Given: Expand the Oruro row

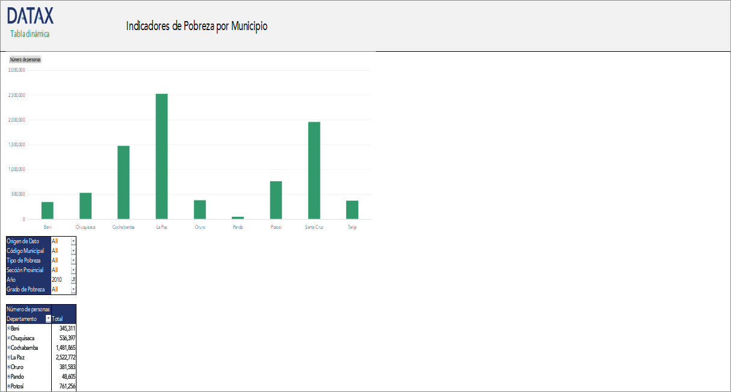Looking at the screenshot, I should 8,367.
